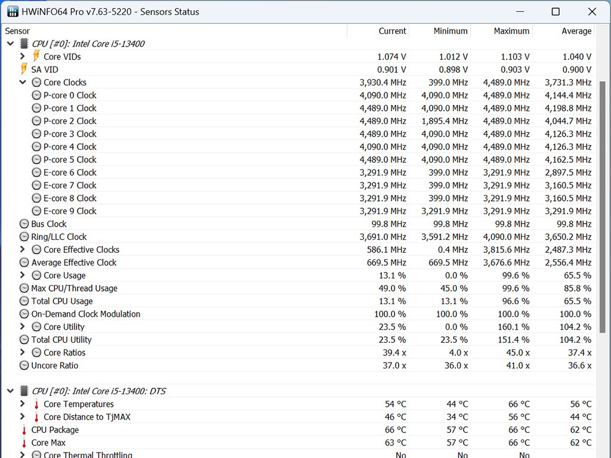Click the clock icon for P-core 0 Clock
The height and width of the screenshot is (458, 611).
36,95
